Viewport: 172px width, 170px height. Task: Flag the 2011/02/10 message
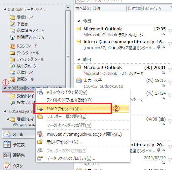(x=170, y=160)
